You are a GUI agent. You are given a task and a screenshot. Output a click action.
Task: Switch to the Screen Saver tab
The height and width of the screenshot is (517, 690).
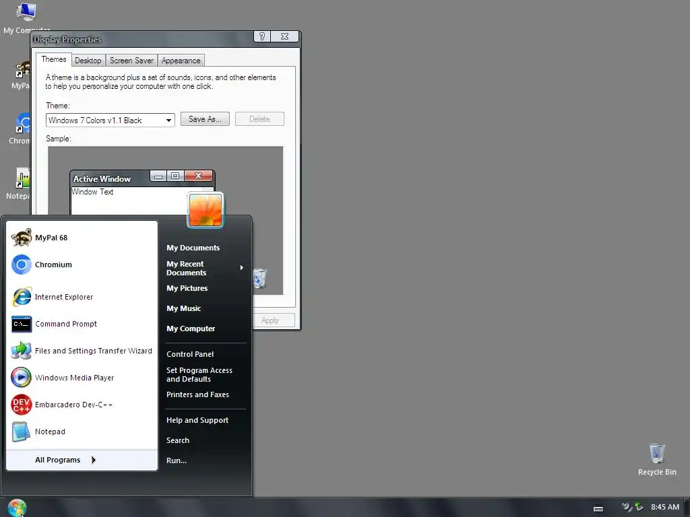pyautogui.click(x=131, y=61)
